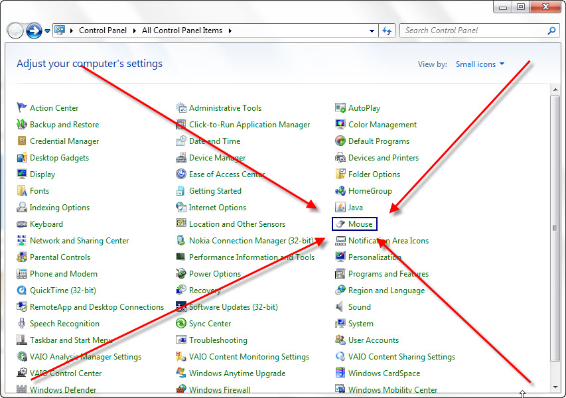Expand the arrow after Control Panel breadcrumb
This screenshot has width=566, height=398.
[134, 31]
